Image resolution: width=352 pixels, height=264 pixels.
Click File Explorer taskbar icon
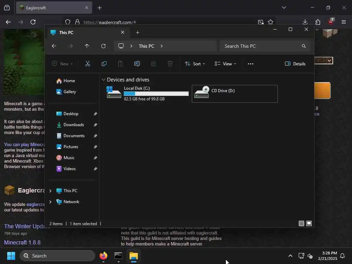pos(134,256)
